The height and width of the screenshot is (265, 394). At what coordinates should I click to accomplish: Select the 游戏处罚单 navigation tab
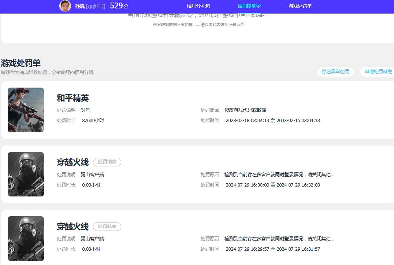tap(300, 6)
